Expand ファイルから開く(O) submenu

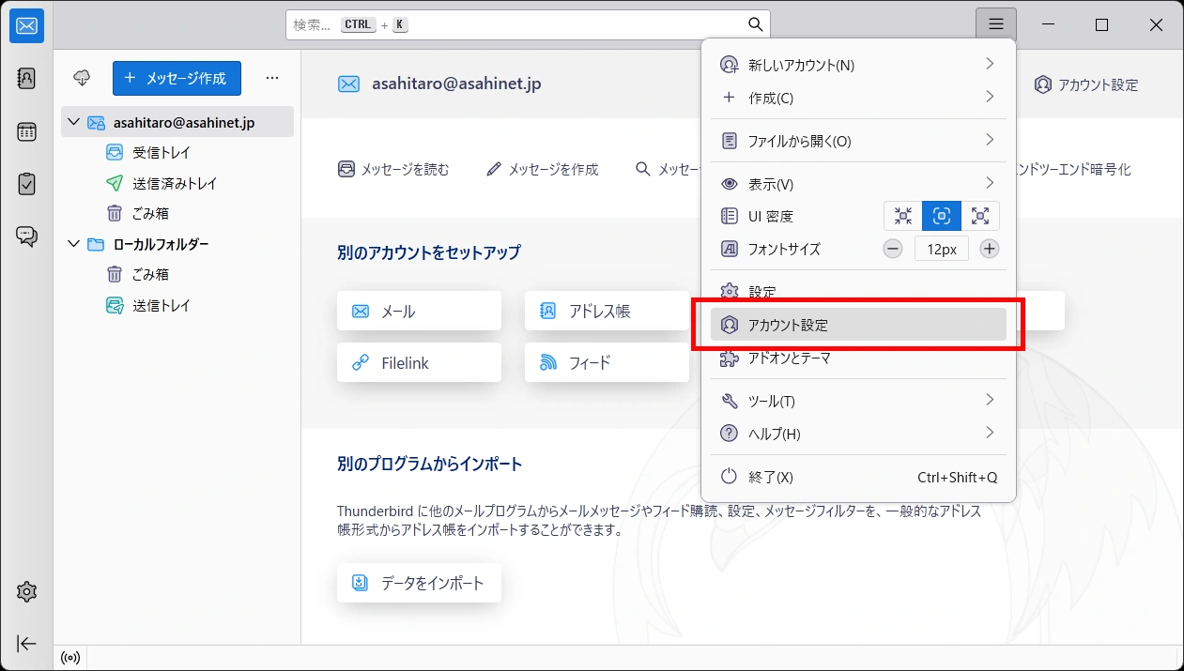(x=858, y=141)
